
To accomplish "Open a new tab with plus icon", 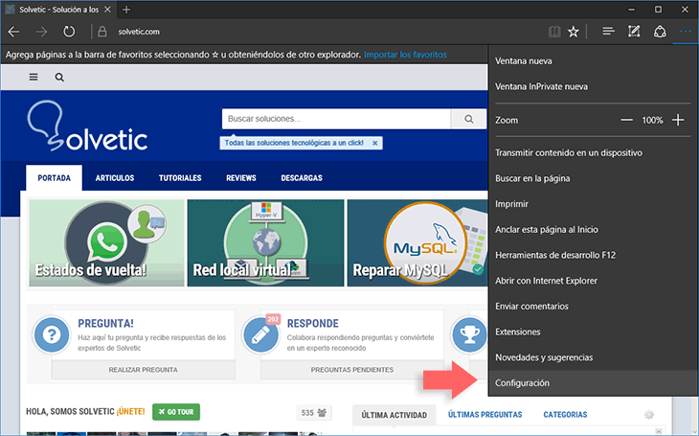I will coord(126,10).
